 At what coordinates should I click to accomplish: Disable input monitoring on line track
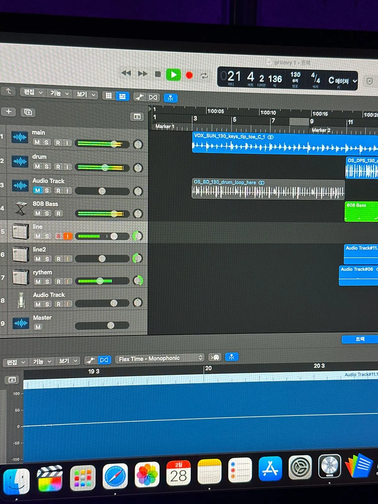coord(68,236)
